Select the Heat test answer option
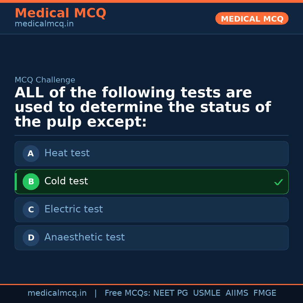 pos(151,153)
